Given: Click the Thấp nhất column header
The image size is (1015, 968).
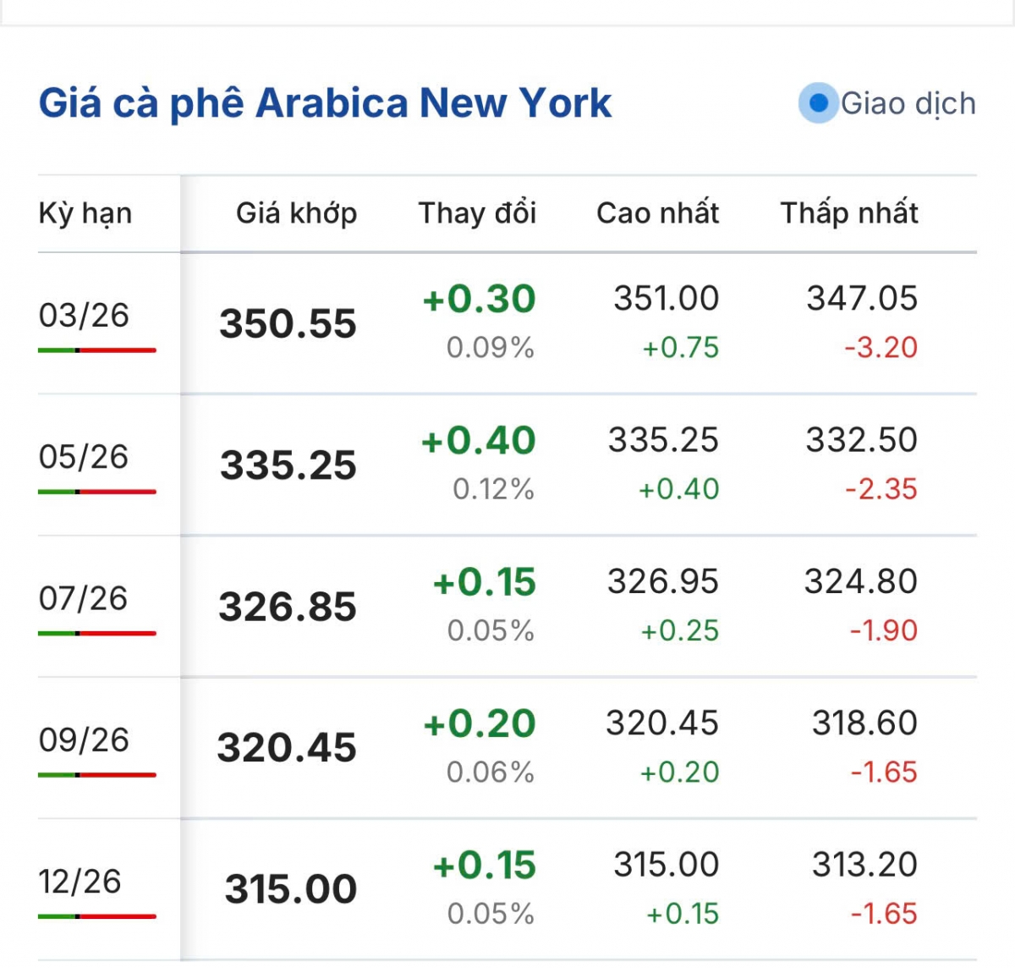Looking at the screenshot, I should pos(848,213).
